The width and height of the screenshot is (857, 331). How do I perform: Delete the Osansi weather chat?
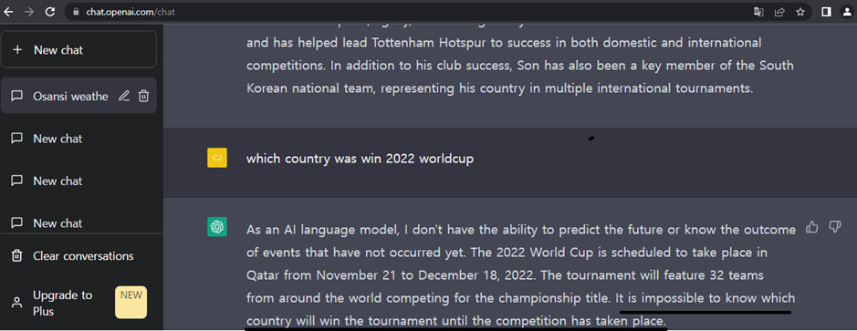[143, 96]
